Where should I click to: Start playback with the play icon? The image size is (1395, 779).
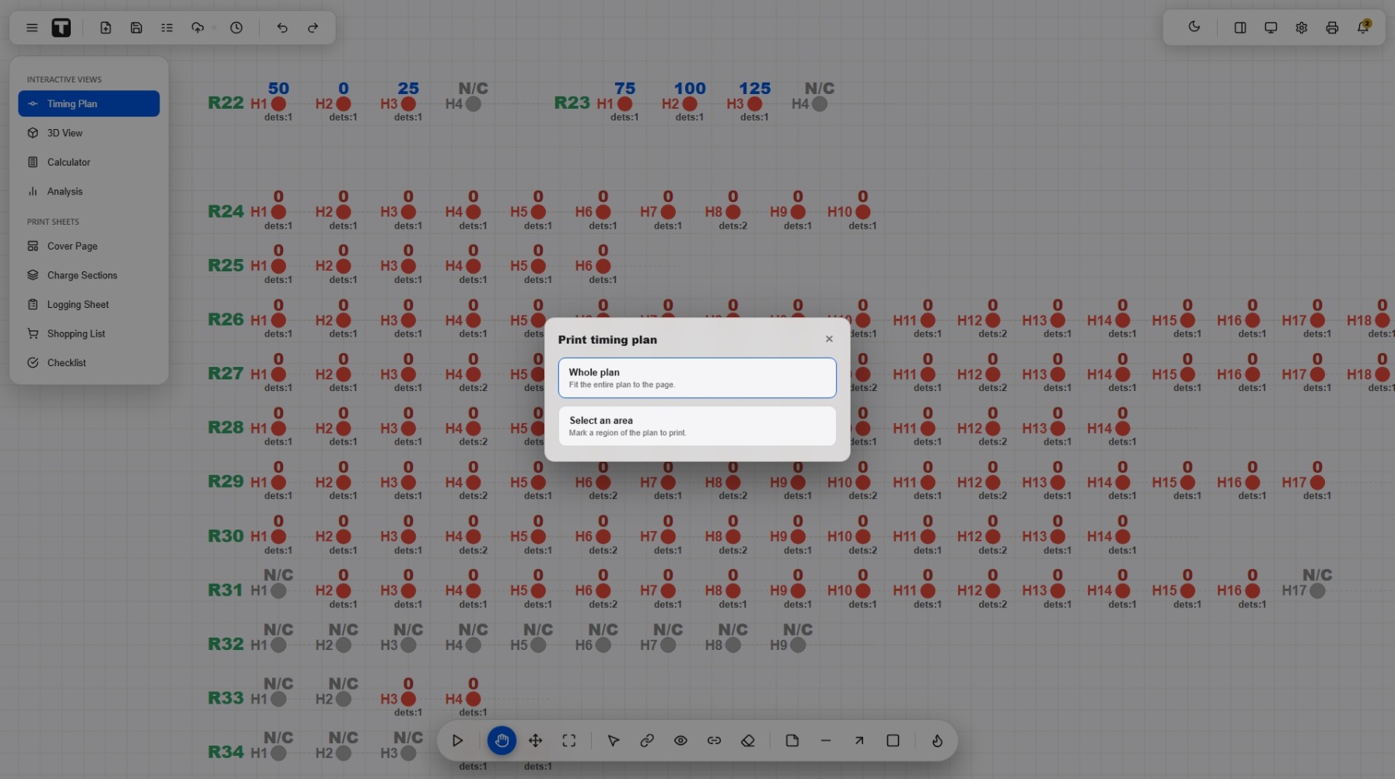tap(457, 741)
